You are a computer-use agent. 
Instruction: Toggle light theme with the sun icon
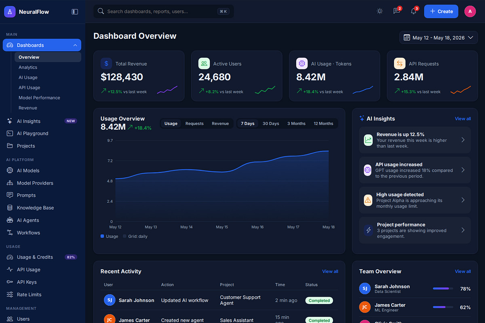[380, 11]
